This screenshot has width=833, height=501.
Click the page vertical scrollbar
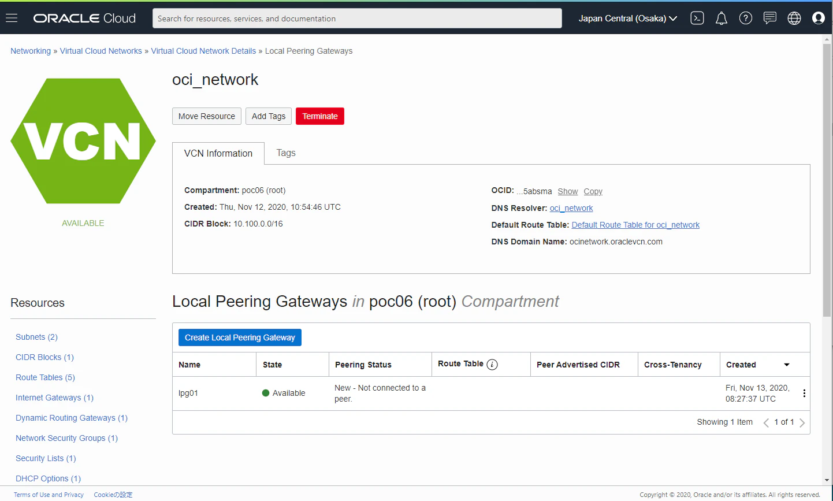click(x=827, y=180)
